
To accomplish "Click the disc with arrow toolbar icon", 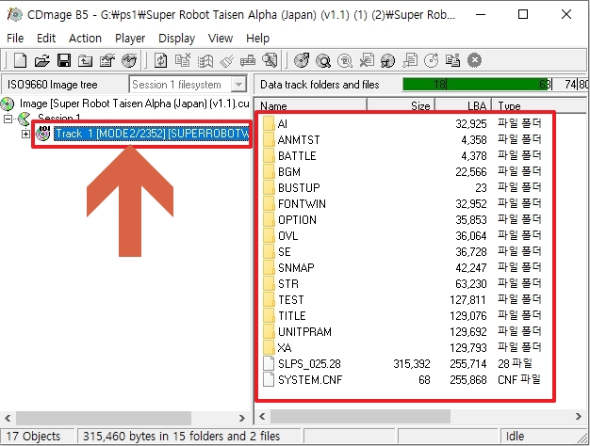I will click(x=302, y=60).
